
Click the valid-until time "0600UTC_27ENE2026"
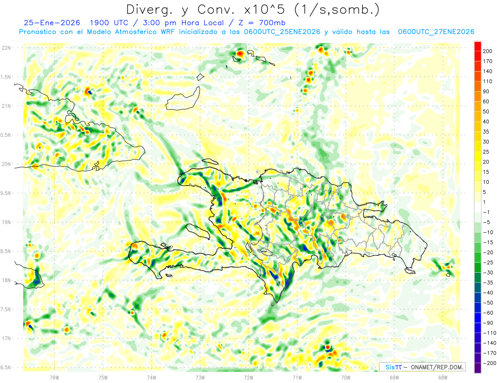point(436,32)
